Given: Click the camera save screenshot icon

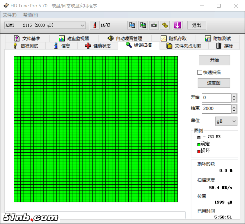Looking at the screenshot, I should [x=154, y=25].
